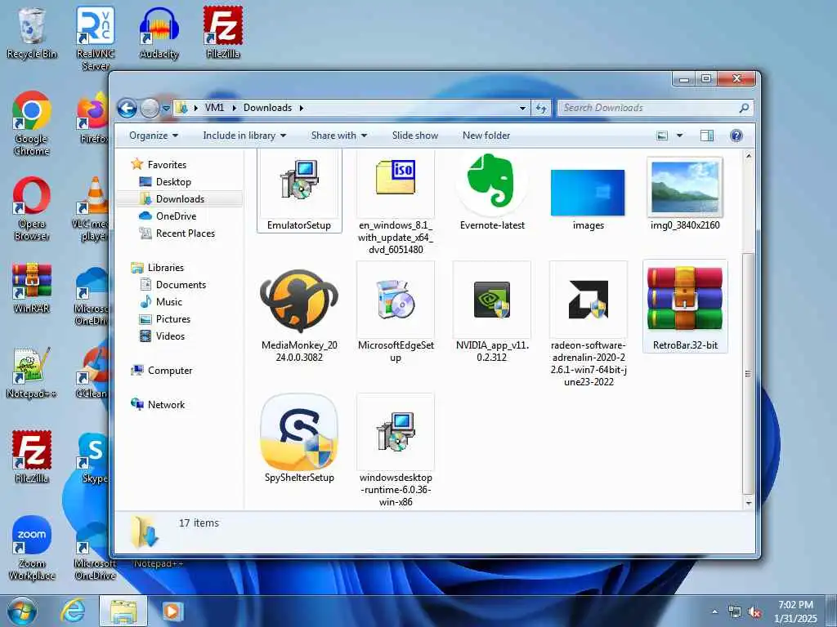This screenshot has width=837, height=627.
Task: Select the img0_3840x2160 picture
Action: [x=685, y=194]
